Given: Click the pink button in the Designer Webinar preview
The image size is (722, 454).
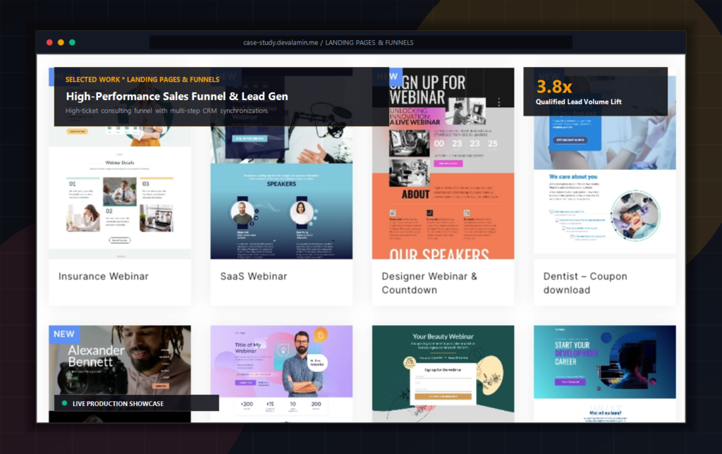Looking at the screenshot, I should [x=448, y=164].
